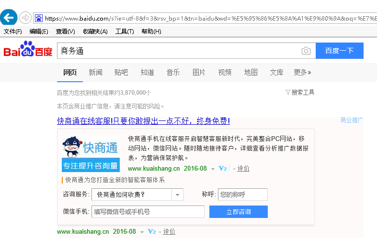Click the Baidu logo
Image resolution: width=377 pixels, height=238 pixels.
coord(28,49)
